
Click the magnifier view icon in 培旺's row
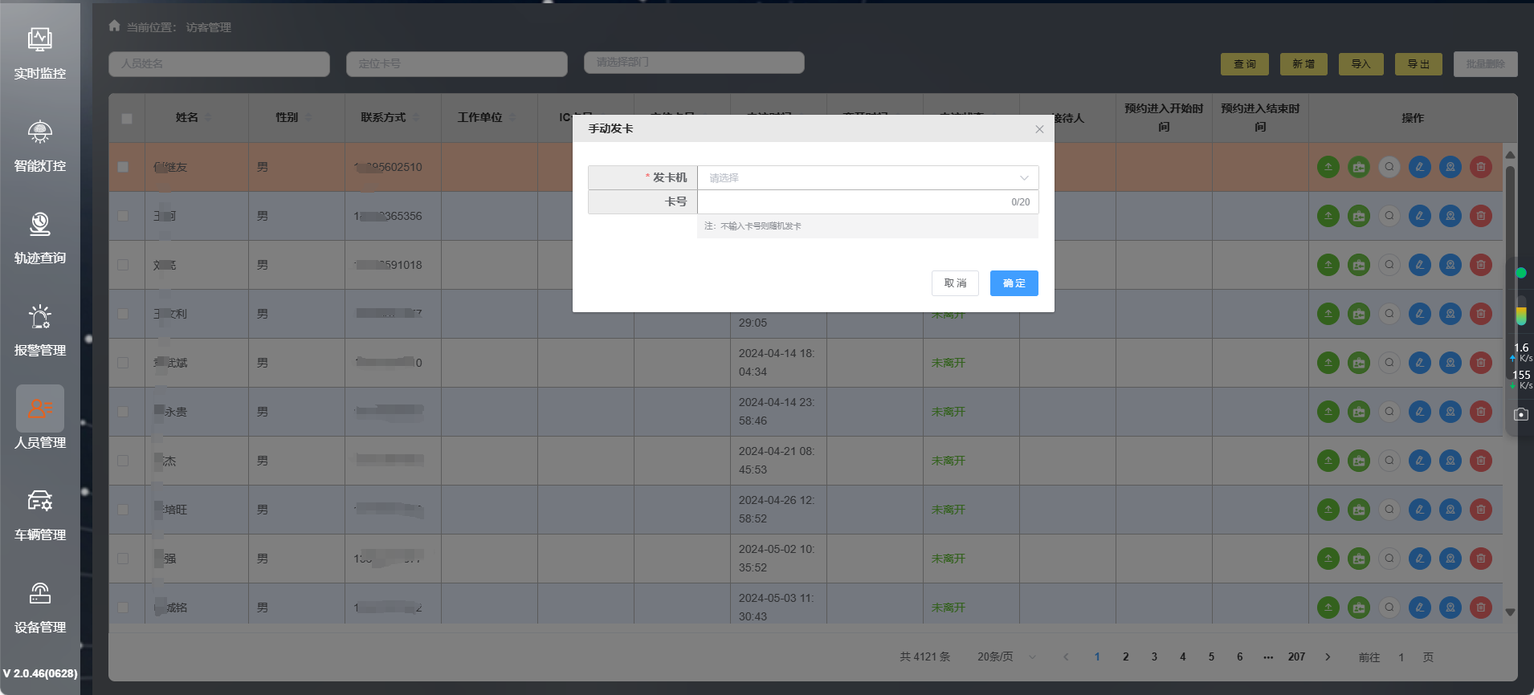tap(1389, 510)
